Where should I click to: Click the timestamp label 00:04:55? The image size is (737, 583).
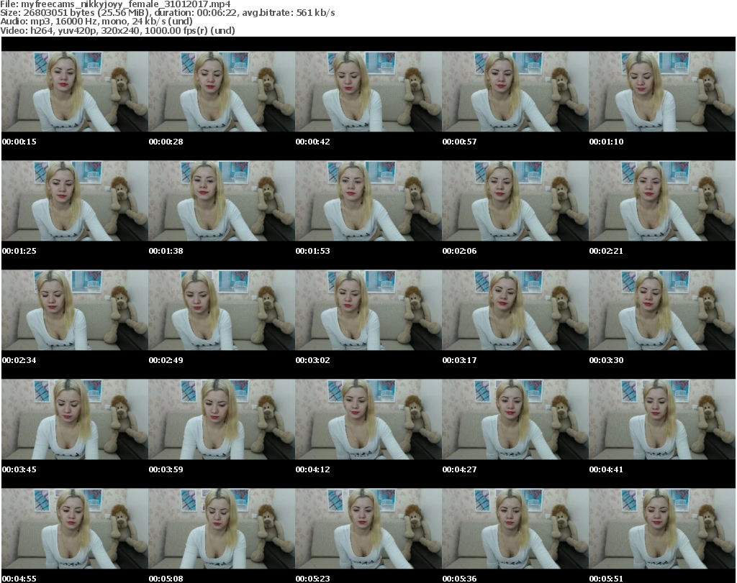click(x=19, y=579)
